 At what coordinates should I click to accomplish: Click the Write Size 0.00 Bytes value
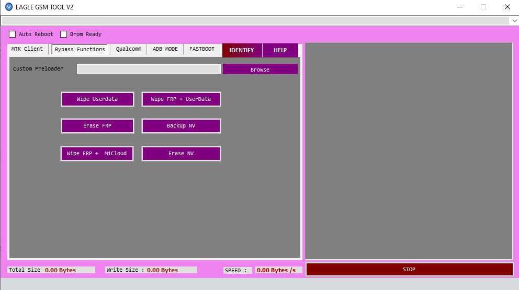coord(162,270)
